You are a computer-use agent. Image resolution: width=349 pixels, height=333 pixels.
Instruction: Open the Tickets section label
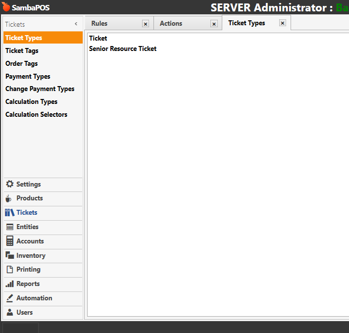pyautogui.click(x=27, y=212)
